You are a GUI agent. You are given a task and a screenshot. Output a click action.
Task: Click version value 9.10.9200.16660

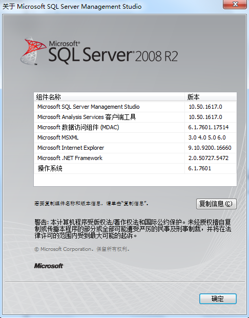tap(210, 148)
